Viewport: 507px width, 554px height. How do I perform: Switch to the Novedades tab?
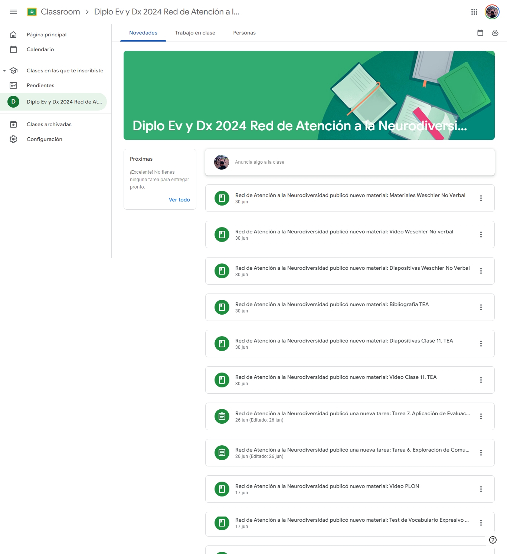point(143,33)
